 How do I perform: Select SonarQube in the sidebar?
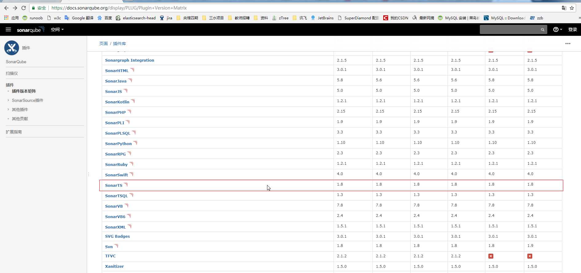(x=16, y=62)
